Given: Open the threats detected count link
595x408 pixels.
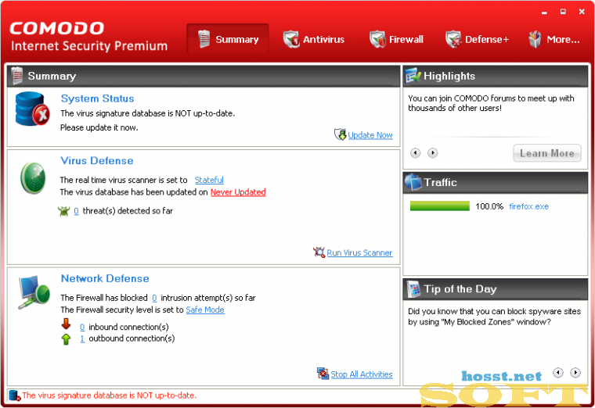Looking at the screenshot, I should tap(76, 211).
